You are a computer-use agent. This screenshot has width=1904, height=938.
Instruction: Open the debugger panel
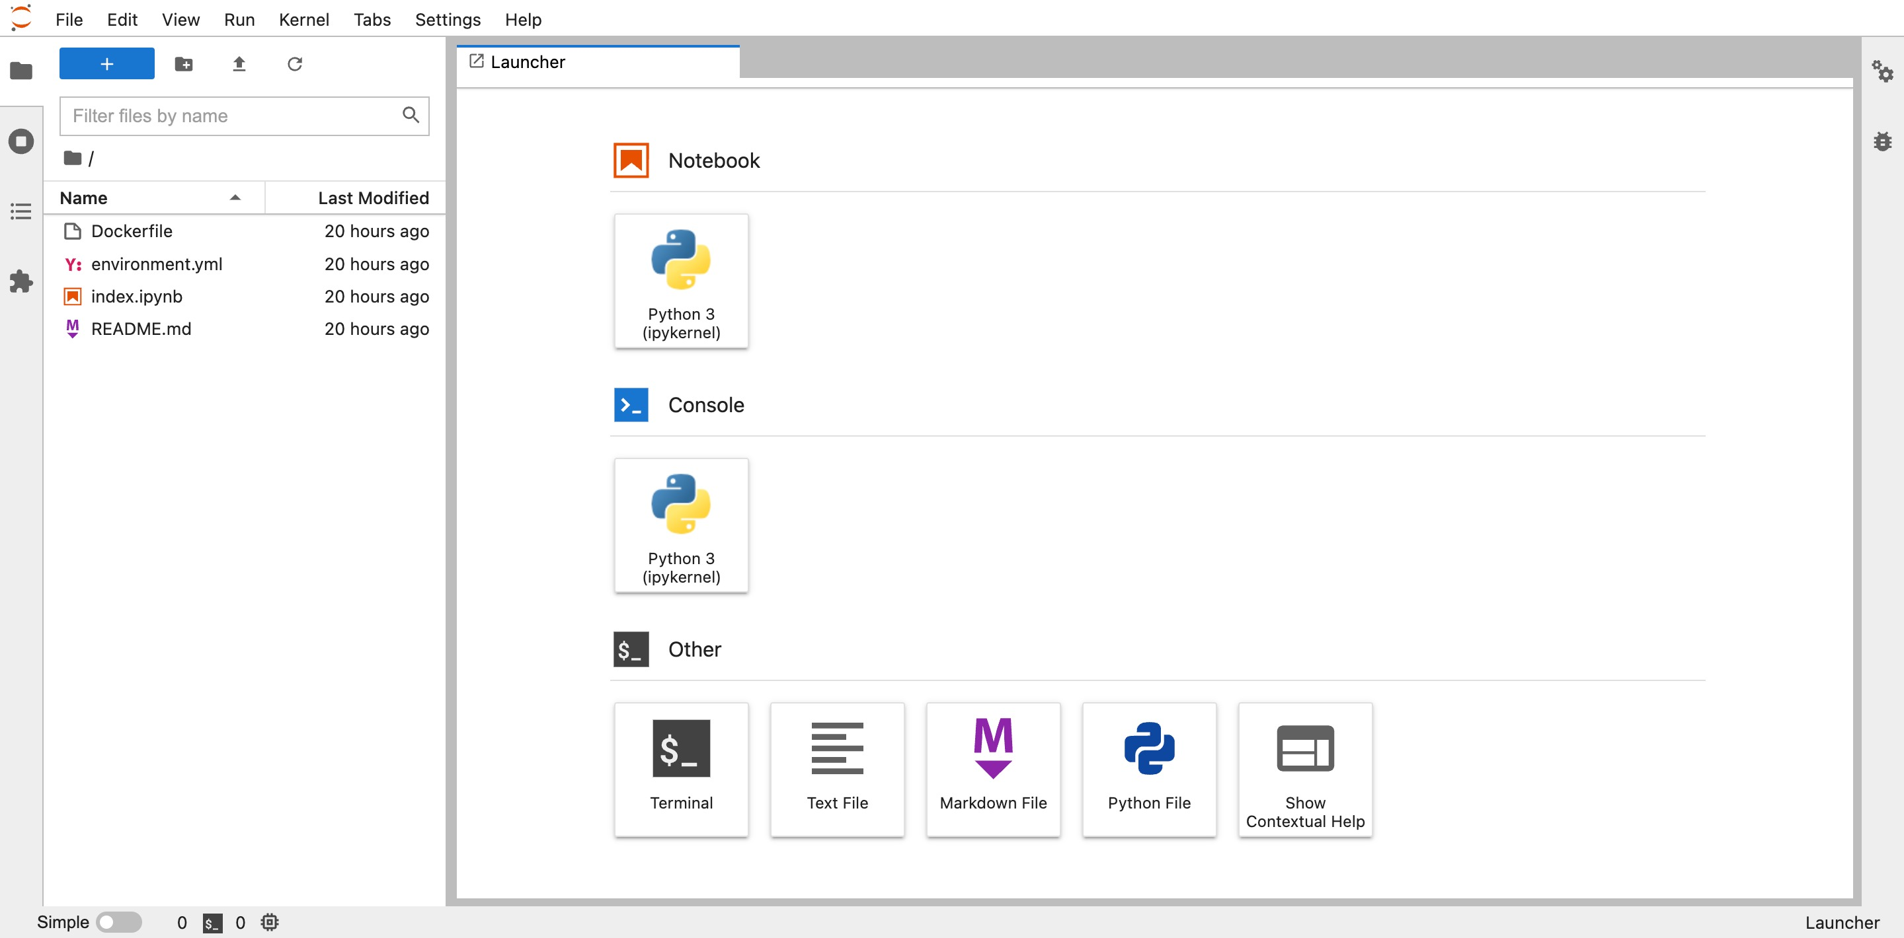click(1884, 141)
